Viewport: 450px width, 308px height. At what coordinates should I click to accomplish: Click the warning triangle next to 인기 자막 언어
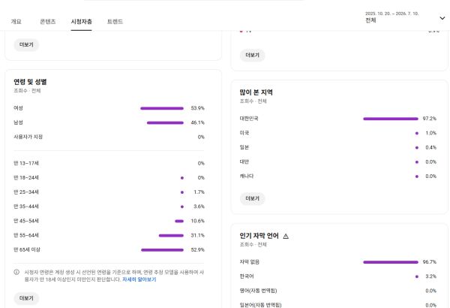[x=286, y=236]
